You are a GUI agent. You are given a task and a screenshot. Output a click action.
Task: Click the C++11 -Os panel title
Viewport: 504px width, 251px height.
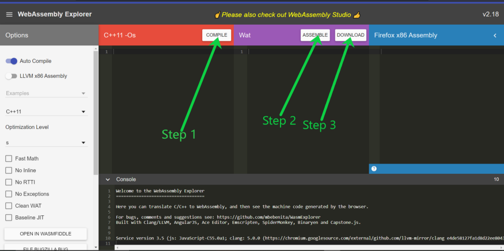coord(120,35)
